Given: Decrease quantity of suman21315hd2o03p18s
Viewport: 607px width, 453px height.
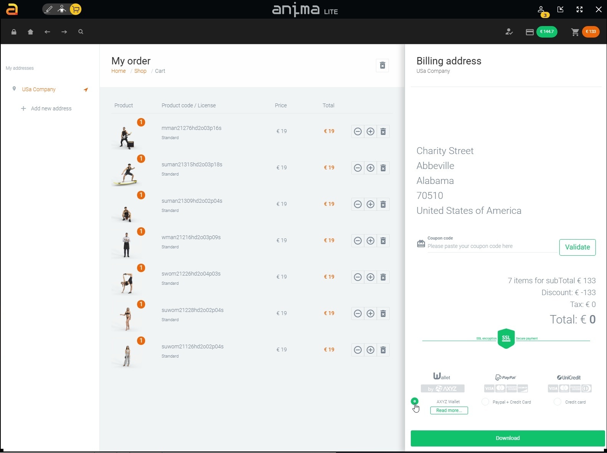Looking at the screenshot, I should coord(357,168).
